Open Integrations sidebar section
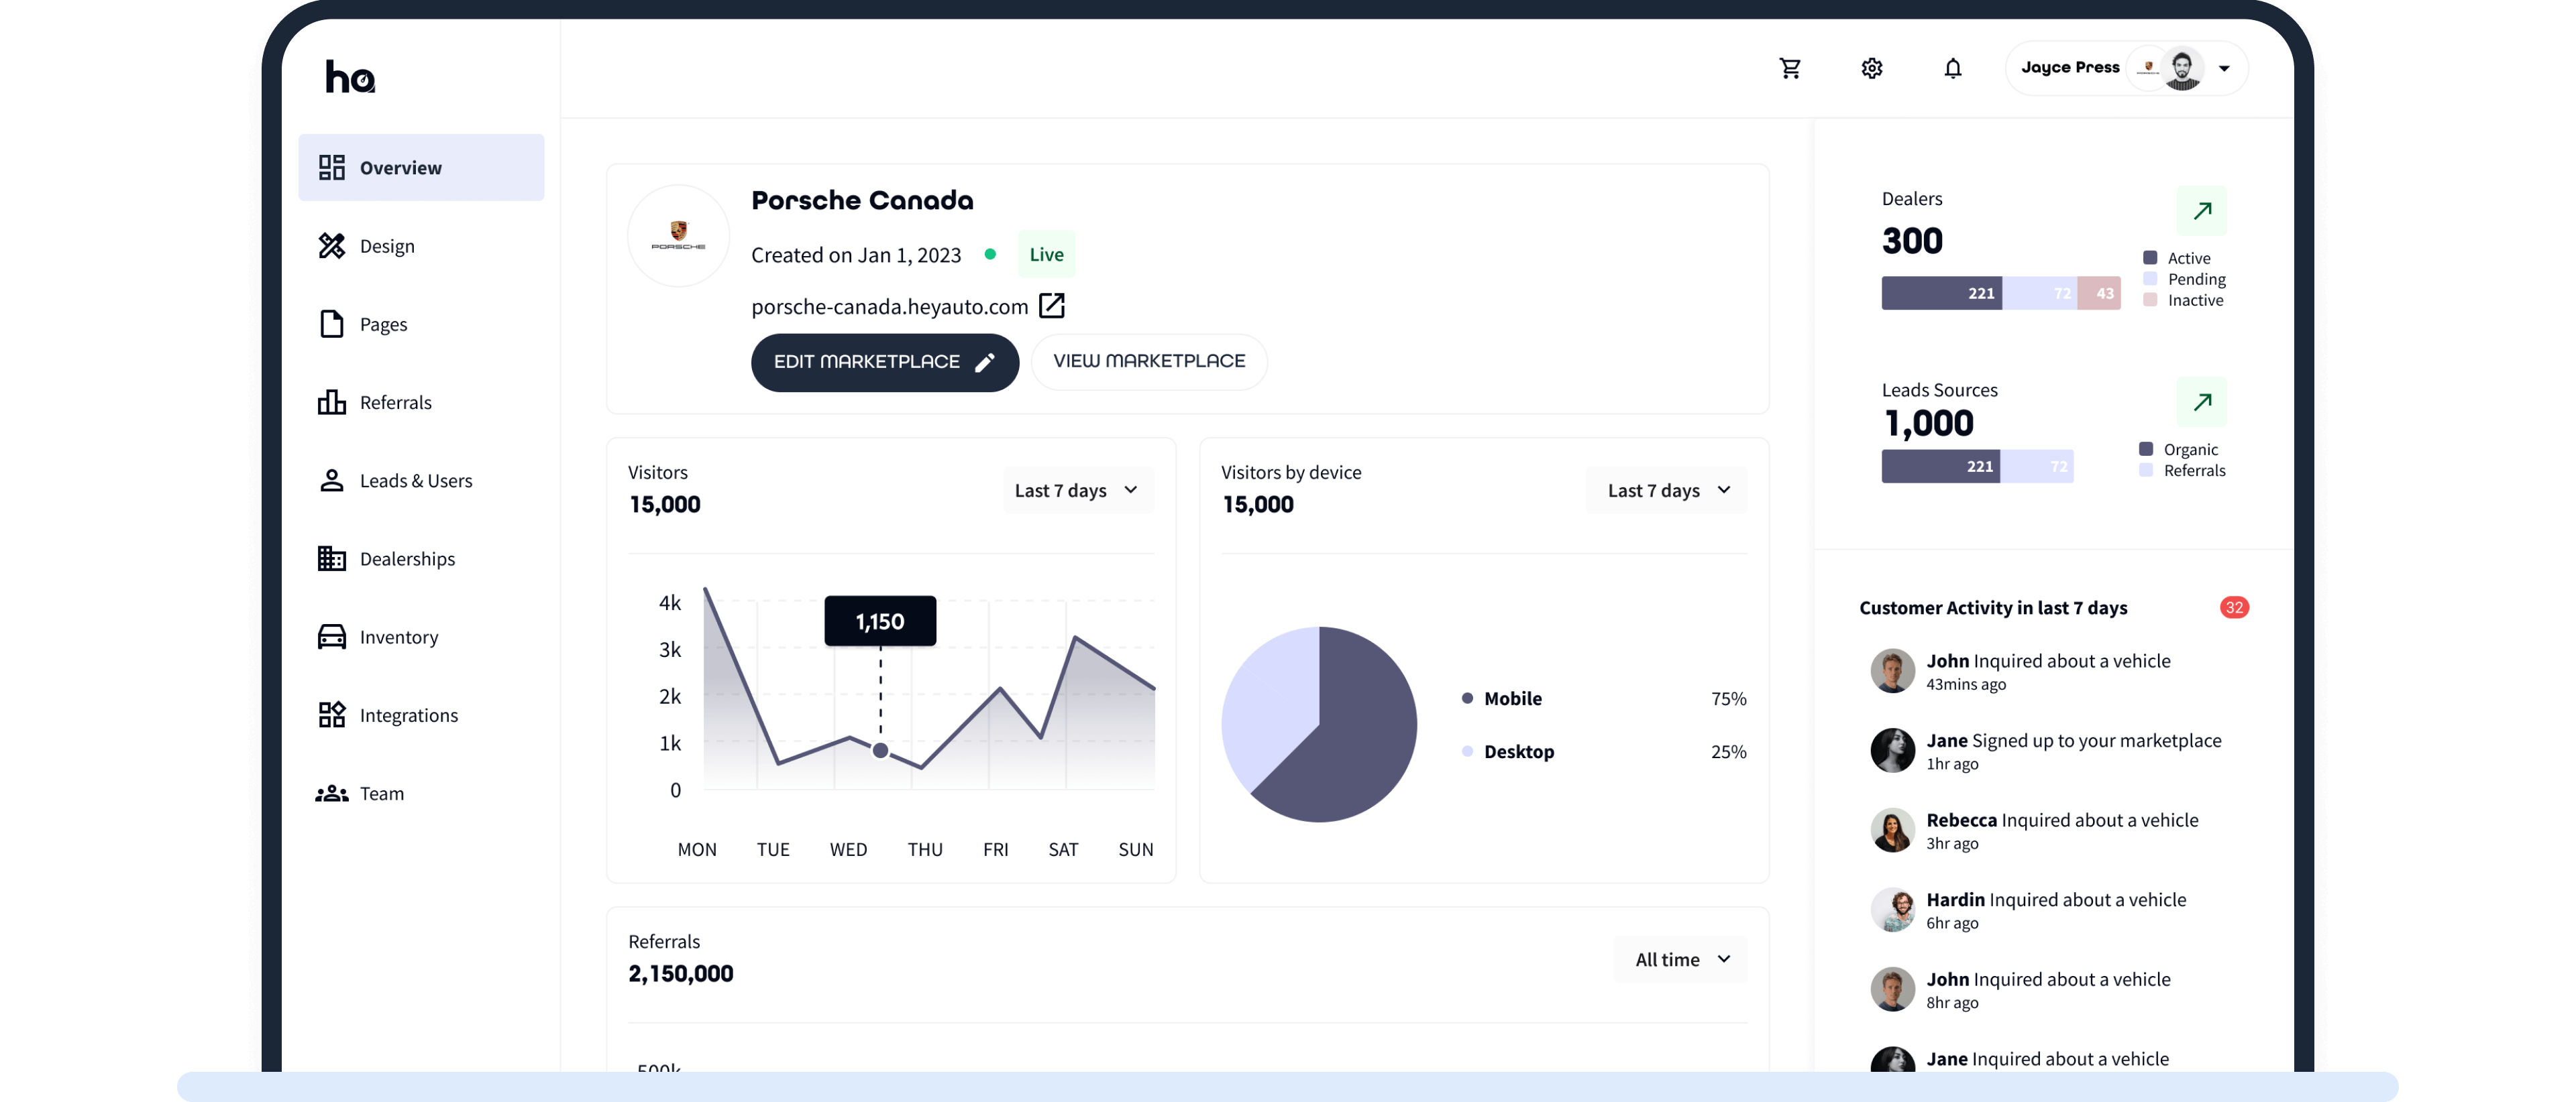Image resolution: width=2576 pixels, height=1102 pixels. coord(408,715)
